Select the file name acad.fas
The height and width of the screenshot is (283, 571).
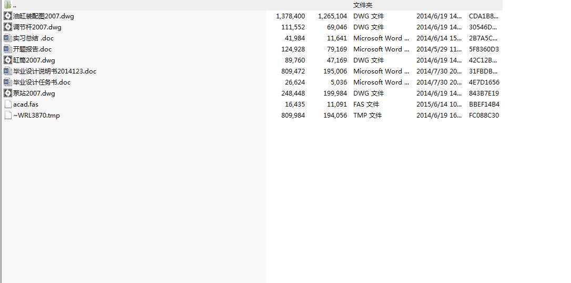(x=26, y=104)
